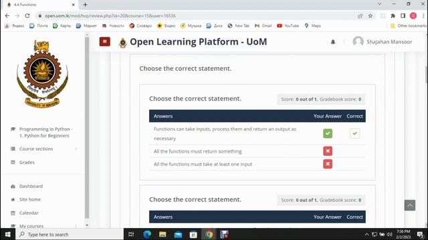Click the Type here to search box
This screenshot has height=240, width=428.
(x=70, y=234)
